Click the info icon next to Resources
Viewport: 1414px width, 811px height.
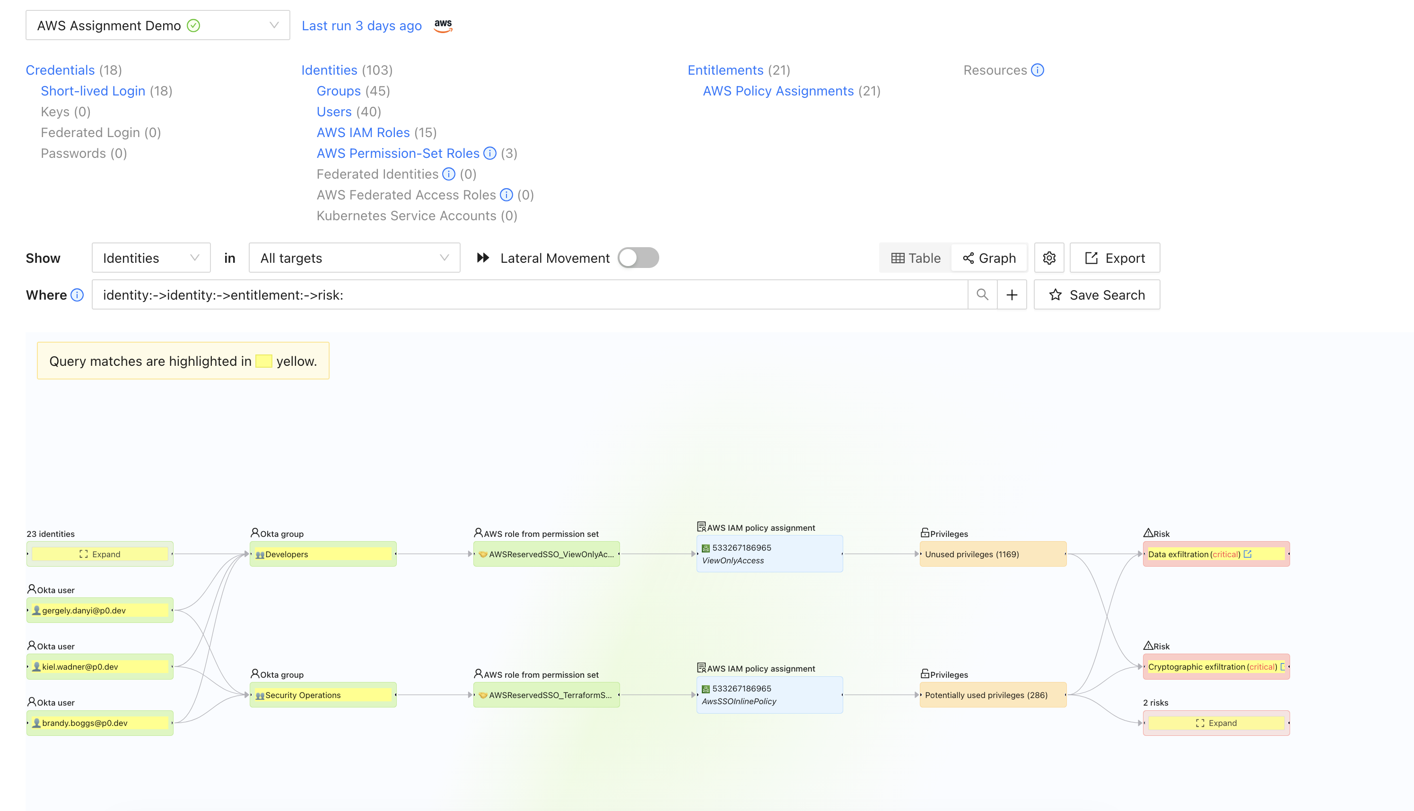click(1037, 70)
